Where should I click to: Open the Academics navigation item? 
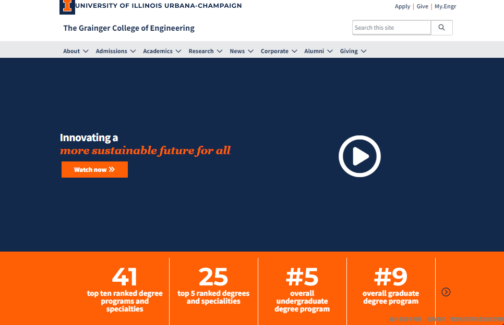(158, 51)
